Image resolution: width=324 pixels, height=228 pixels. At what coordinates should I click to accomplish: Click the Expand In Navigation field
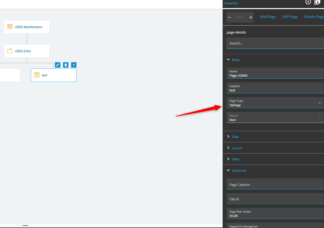click(x=275, y=225)
